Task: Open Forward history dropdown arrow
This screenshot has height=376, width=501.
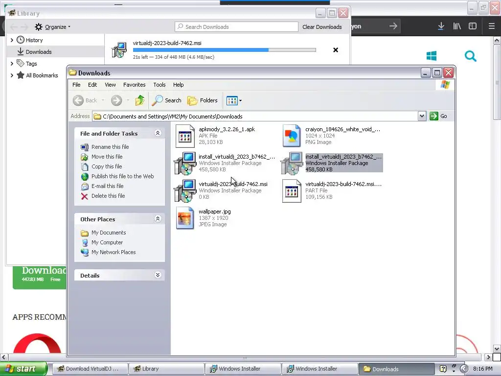Action: pyautogui.click(x=128, y=100)
